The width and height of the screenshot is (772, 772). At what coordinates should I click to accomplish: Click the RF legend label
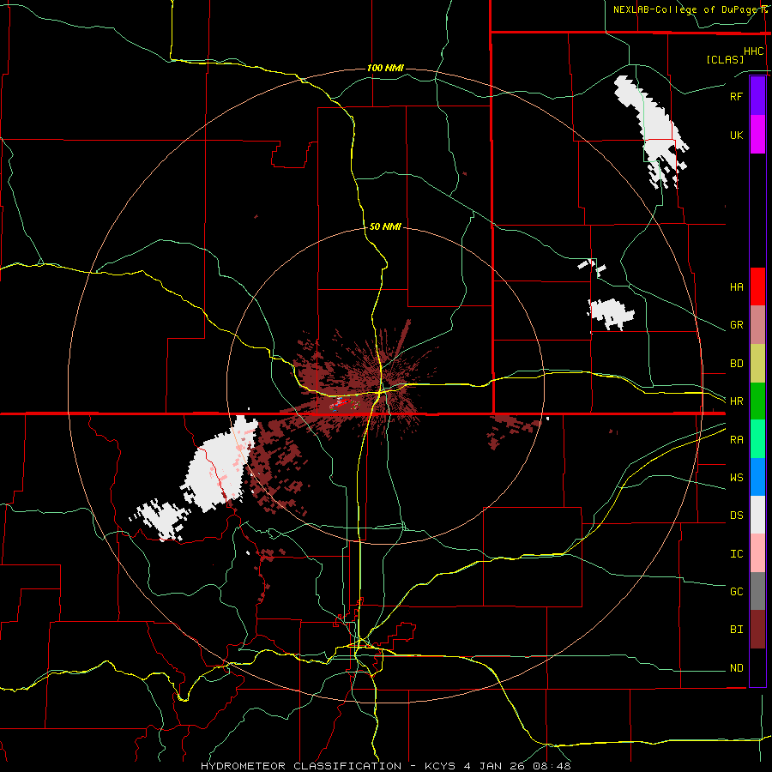737,96
